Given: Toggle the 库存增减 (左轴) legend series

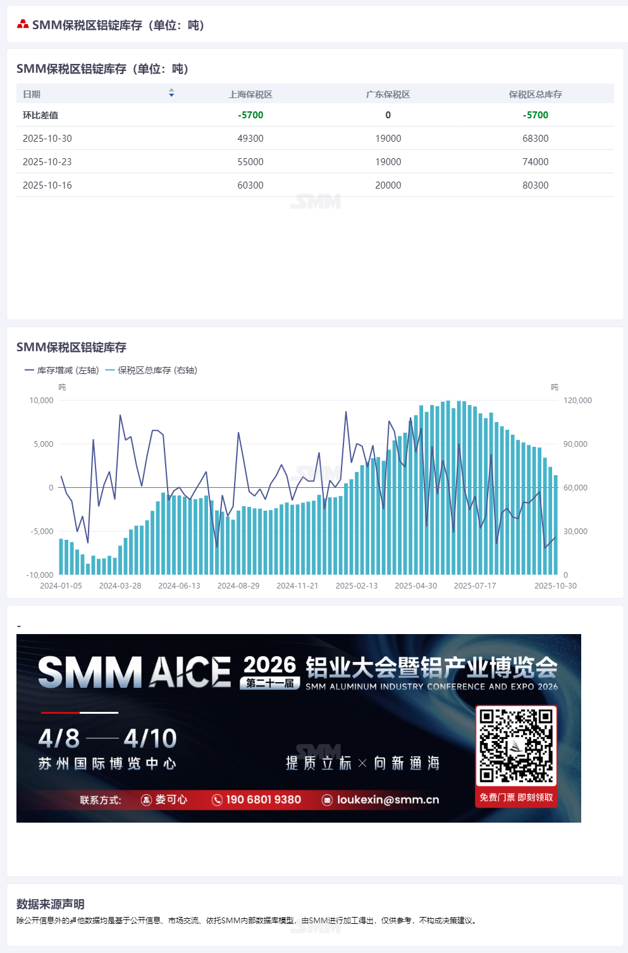Looking at the screenshot, I should pyautogui.click(x=62, y=370).
